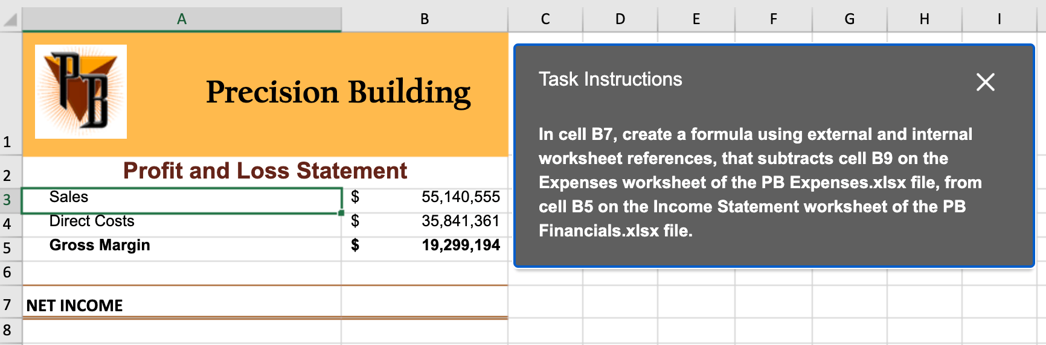Click the Select All corner triangle
1046x345 pixels.
(10, 20)
